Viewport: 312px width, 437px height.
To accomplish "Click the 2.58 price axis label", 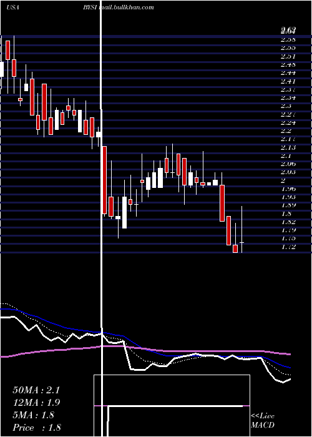I will (288, 39).
